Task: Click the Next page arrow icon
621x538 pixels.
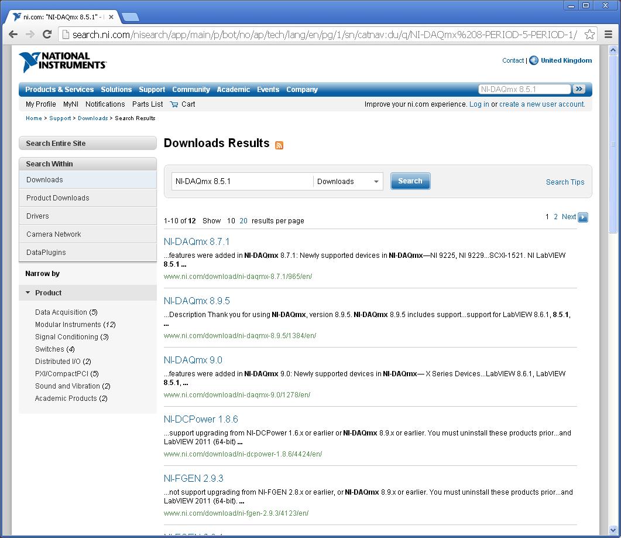Action: (582, 217)
